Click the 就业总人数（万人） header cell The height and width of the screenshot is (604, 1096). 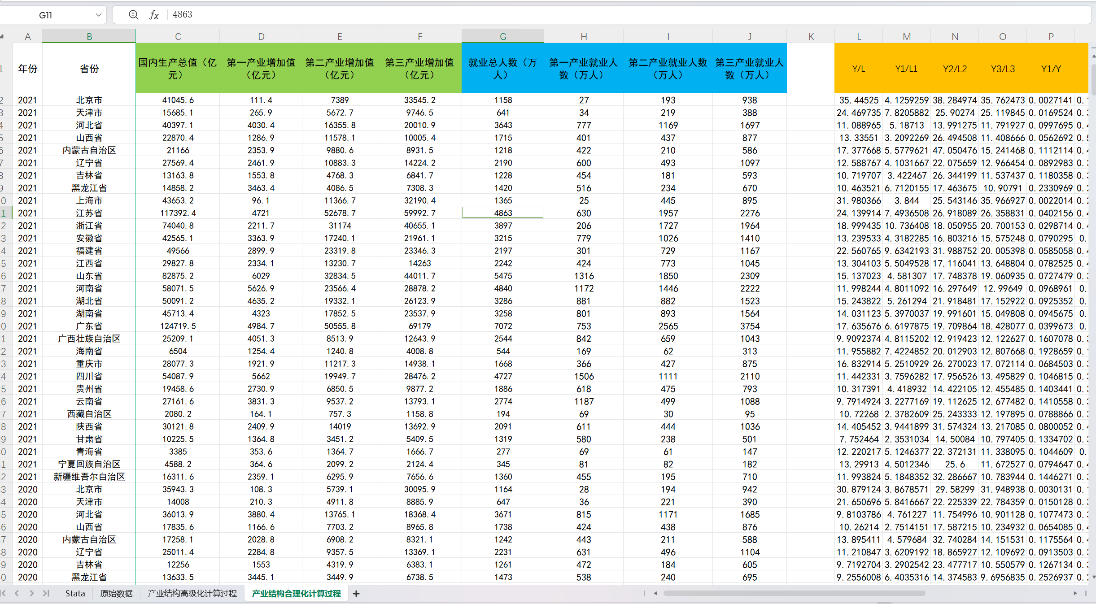503,69
